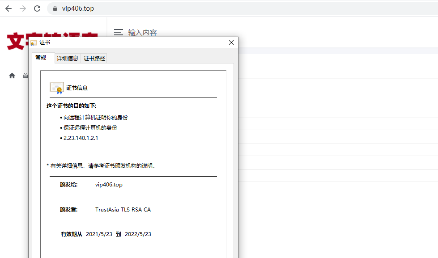The height and width of the screenshot is (258, 438).
Task: Close the 证书 certificate dialog
Action: [x=231, y=42]
